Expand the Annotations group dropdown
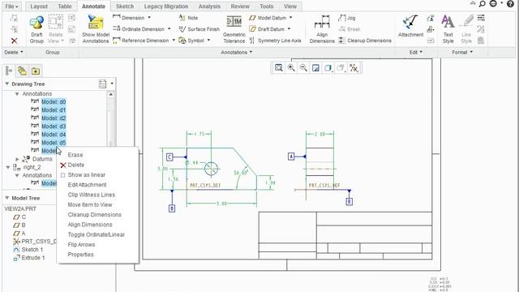 236,52
